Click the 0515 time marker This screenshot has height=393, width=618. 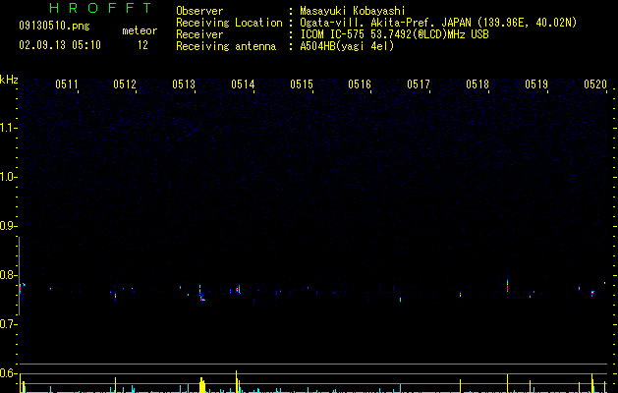[x=302, y=84]
